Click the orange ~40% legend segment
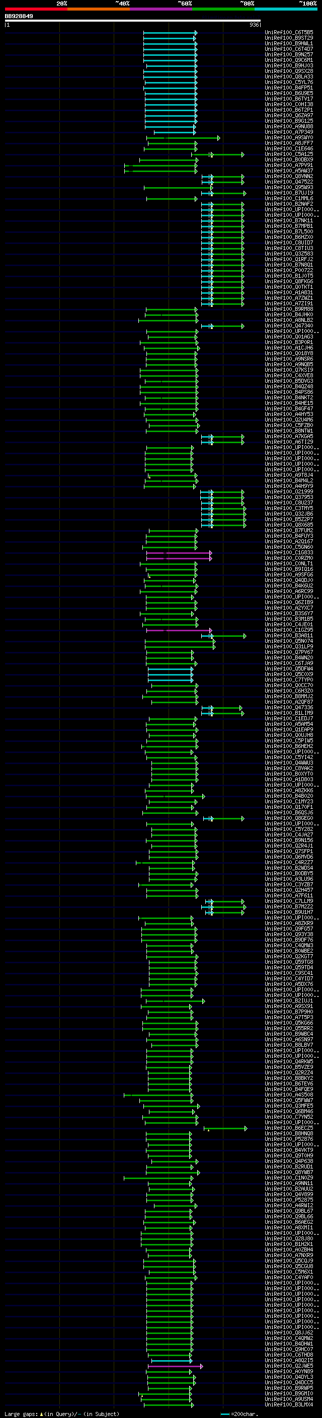The image size is (322, 1418). tap(99, 9)
